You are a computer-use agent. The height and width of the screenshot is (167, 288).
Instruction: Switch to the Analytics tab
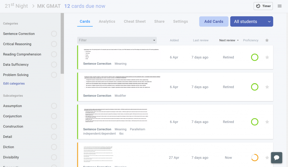click(x=107, y=21)
